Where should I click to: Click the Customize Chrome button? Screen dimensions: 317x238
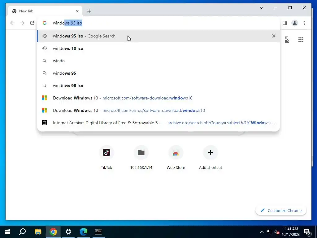pos(281,210)
